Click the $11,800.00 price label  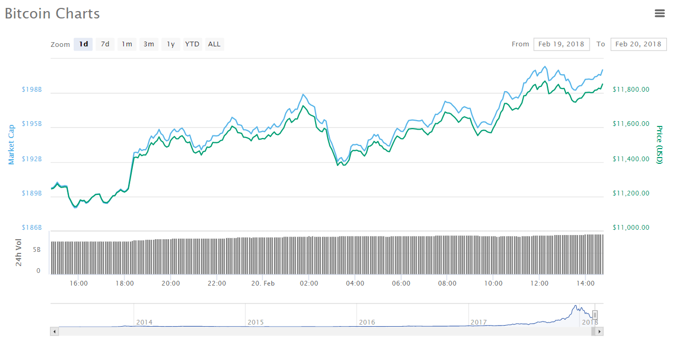[631, 90]
